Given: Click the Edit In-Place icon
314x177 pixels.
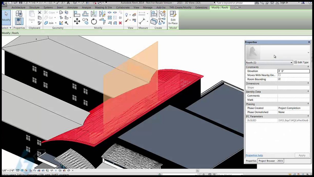Looking at the screenshot, I should (x=173, y=18).
